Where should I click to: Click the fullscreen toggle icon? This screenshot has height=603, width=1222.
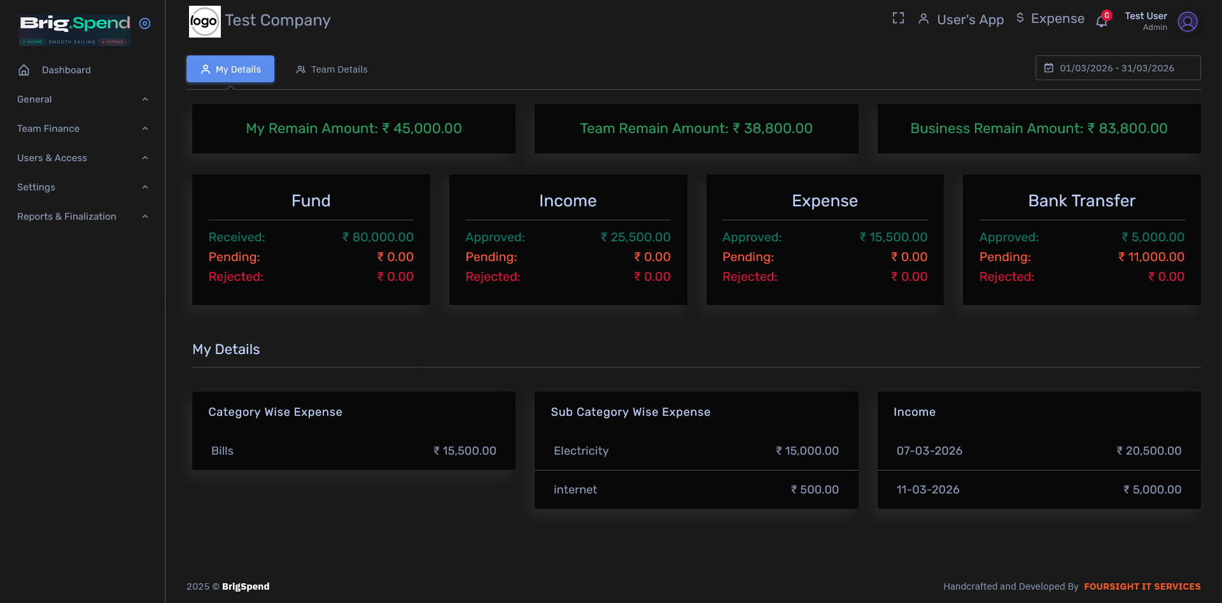pos(898,18)
